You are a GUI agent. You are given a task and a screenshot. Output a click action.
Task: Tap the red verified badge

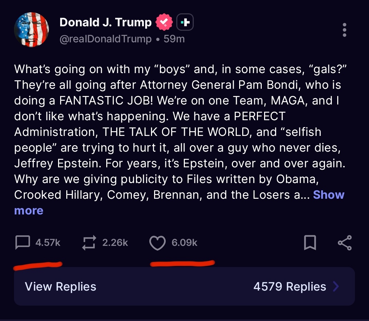click(x=164, y=22)
